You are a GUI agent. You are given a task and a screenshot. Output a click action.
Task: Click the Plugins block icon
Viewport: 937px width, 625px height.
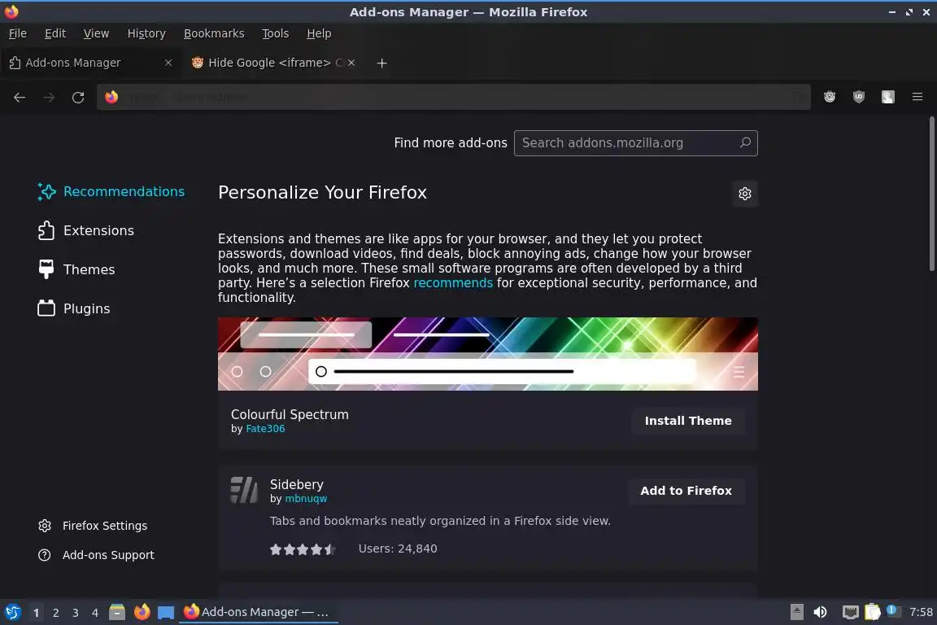pyautogui.click(x=46, y=308)
